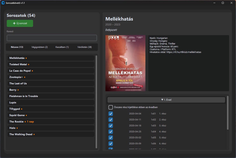
Task: Uncheck episode 1x01 watched checkbox
Action: click(x=111, y=114)
